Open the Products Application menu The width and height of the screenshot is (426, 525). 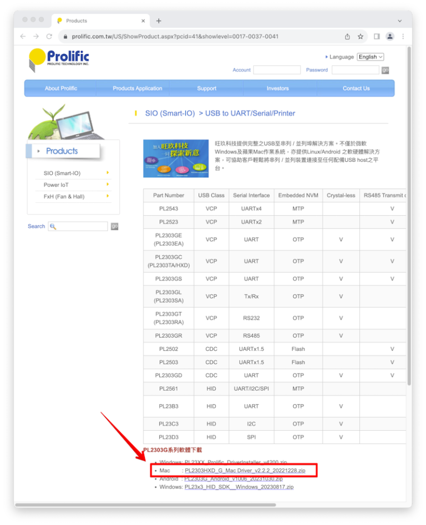[138, 88]
